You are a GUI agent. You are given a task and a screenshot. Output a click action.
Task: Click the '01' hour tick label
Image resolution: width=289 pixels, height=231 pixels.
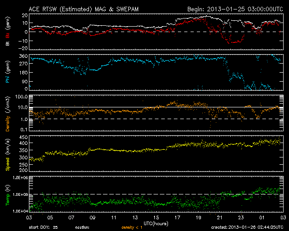tap(262, 218)
